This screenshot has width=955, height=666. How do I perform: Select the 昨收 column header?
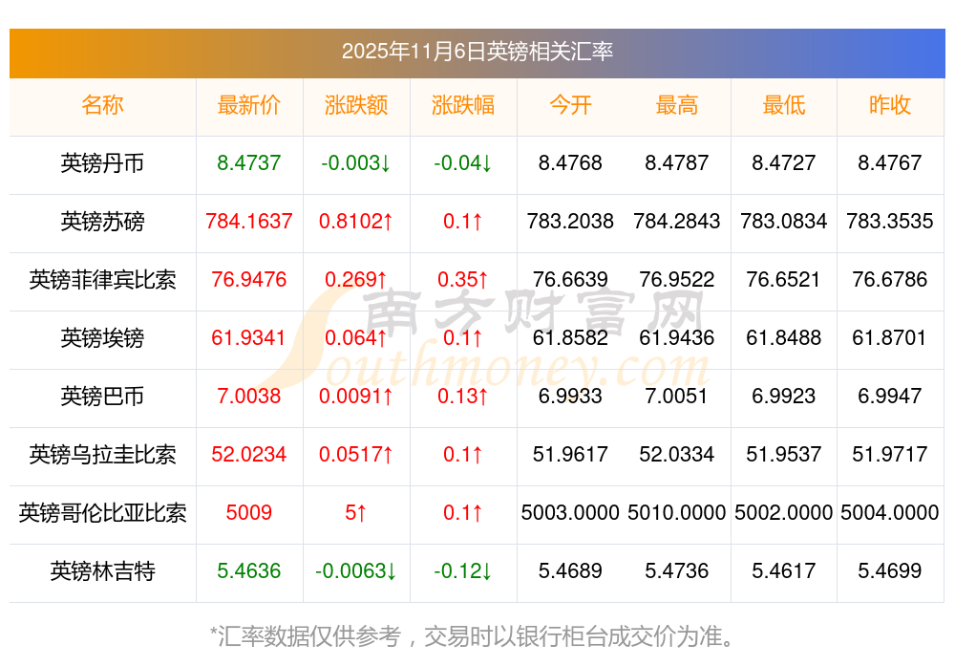tap(890, 105)
